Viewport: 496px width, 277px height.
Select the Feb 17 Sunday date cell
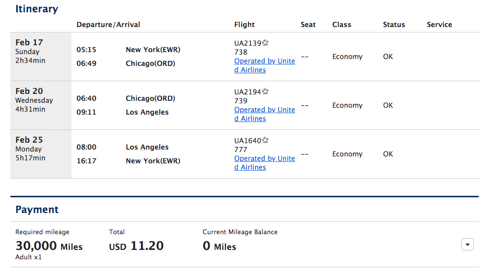tap(41, 57)
